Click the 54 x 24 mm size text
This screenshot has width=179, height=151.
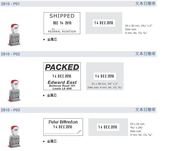coord(138,124)
